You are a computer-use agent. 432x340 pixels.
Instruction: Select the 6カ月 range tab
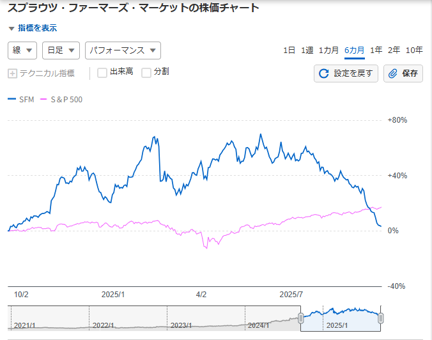pyautogui.click(x=354, y=50)
